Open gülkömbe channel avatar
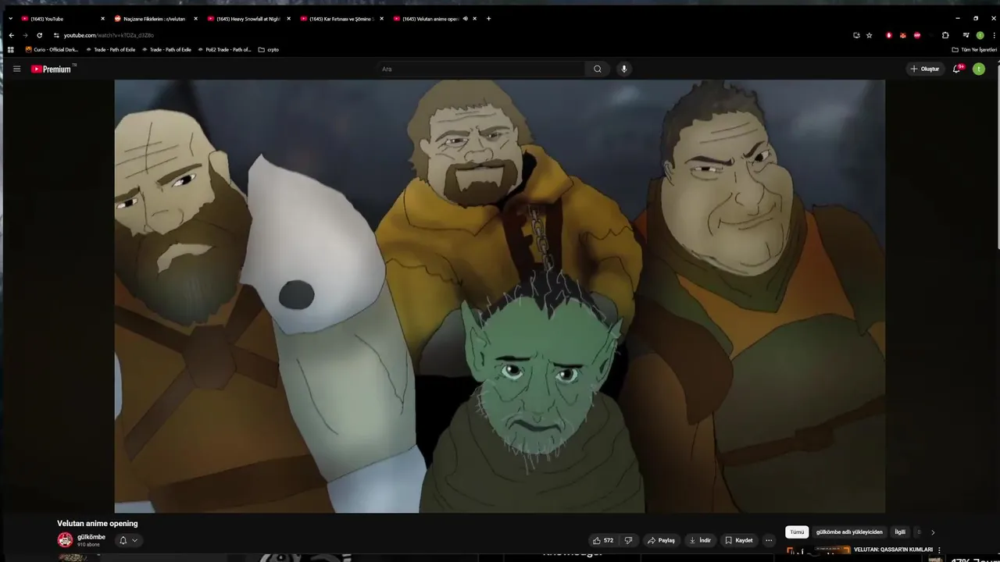 click(x=65, y=539)
